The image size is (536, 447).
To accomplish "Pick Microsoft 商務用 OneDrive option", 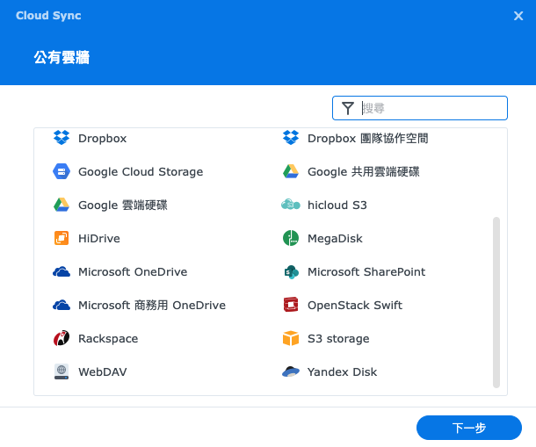I will coord(151,305).
